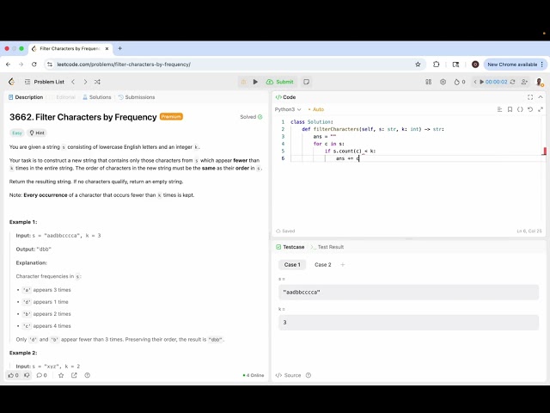Run code with the play button
Viewport: 550px width, 413px height.
(255, 82)
